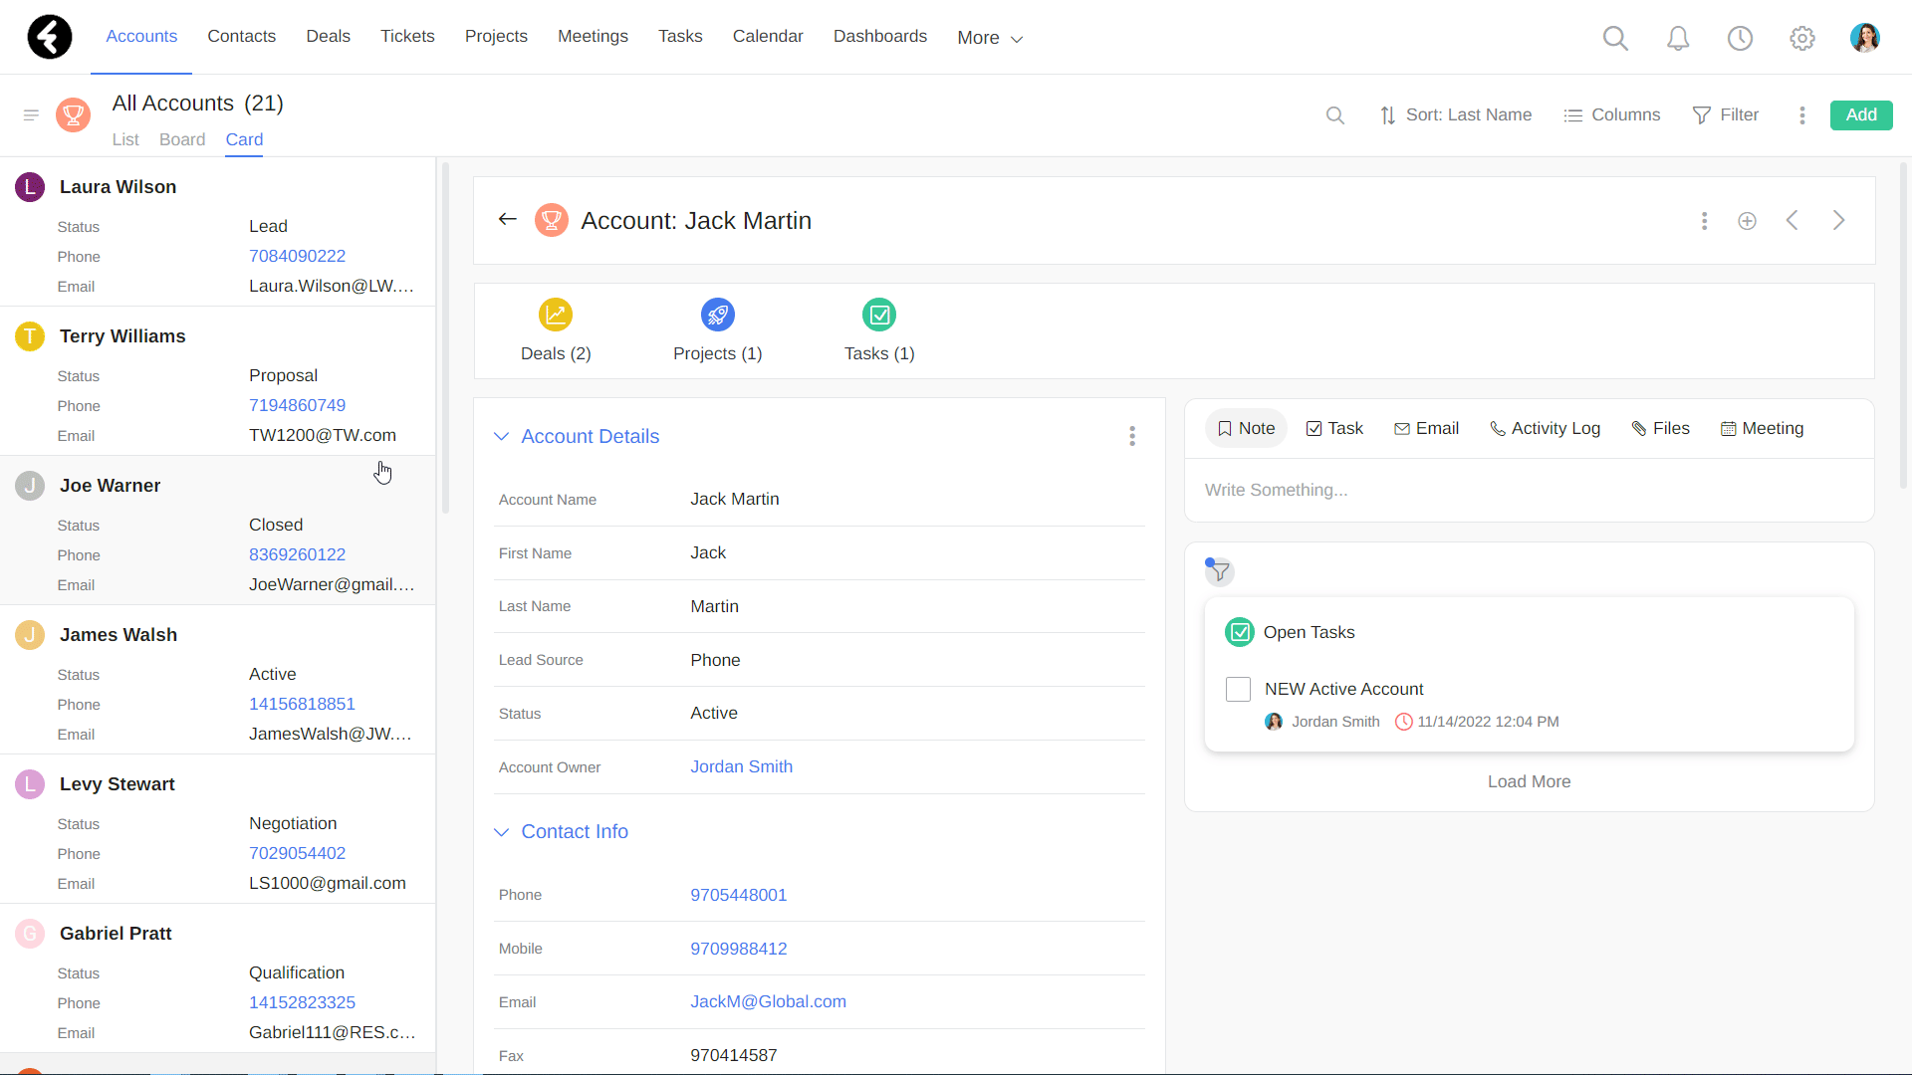Go back with left arrow icon

coord(508,219)
